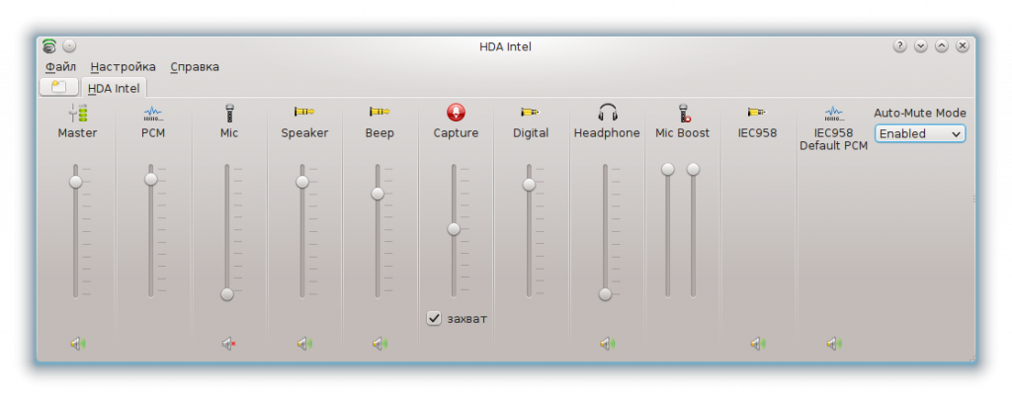Click the IEC958 Default PCM label
This screenshot has width=1012, height=398.
834,139
